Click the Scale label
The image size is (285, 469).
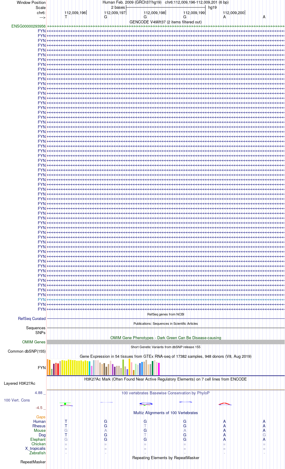coord(40,7)
